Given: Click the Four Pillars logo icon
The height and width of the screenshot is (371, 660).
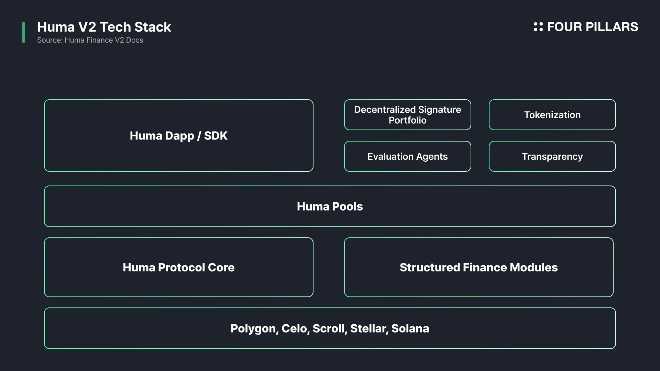Looking at the screenshot, I should point(538,27).
